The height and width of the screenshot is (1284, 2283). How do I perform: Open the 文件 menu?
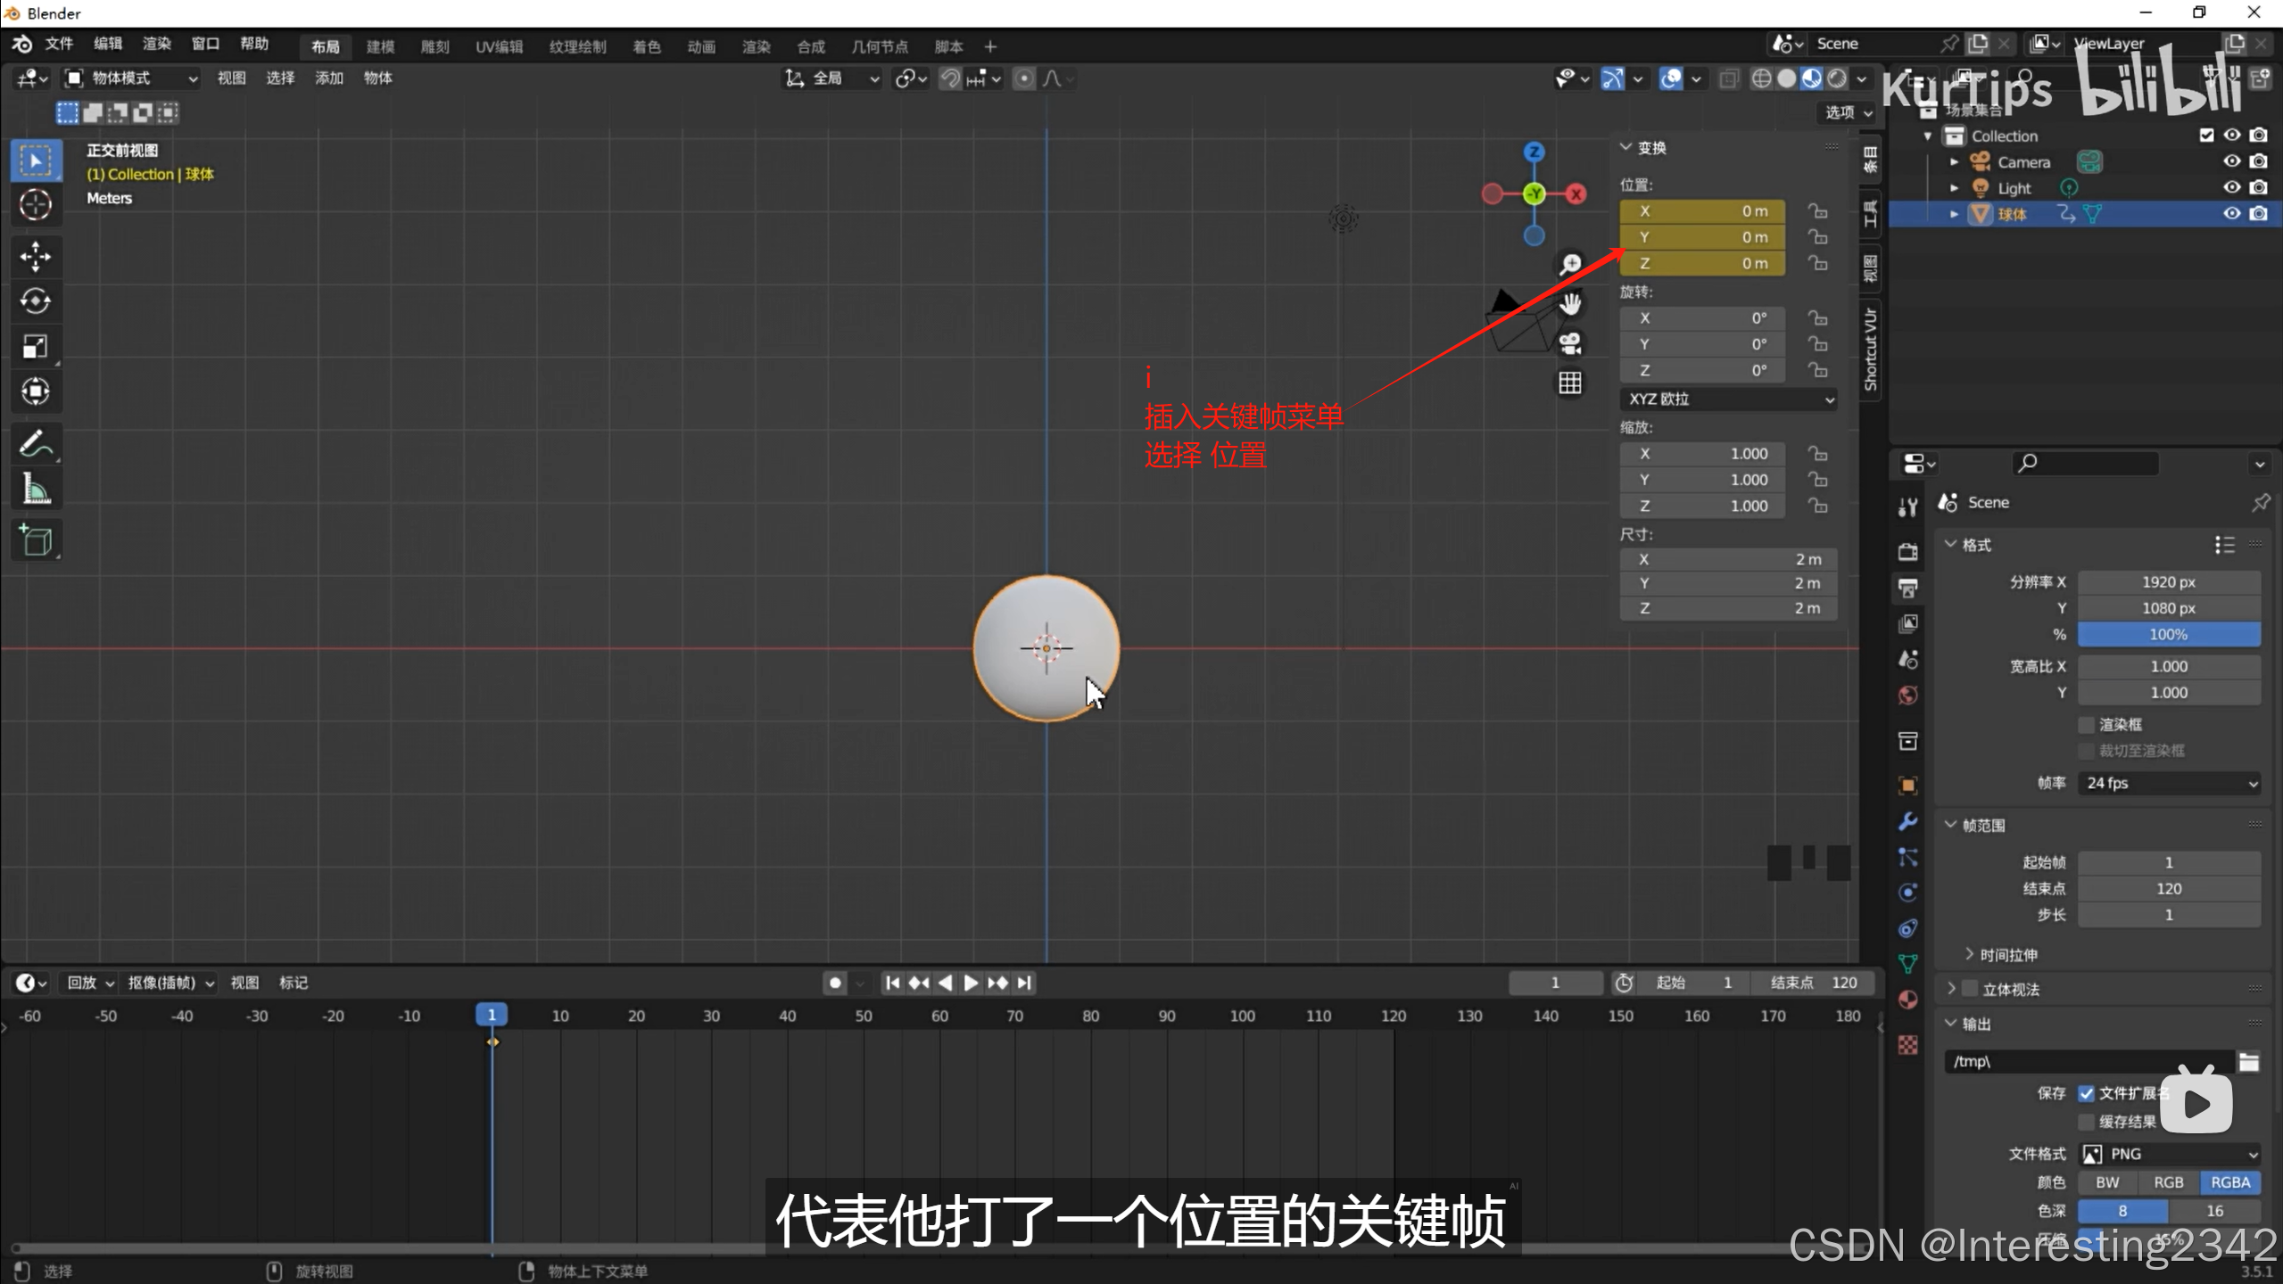tap(59, 44)
